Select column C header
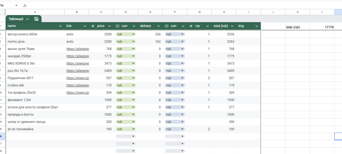The height and width of the screenshot is (154, 342). click(x=101, y=12)
